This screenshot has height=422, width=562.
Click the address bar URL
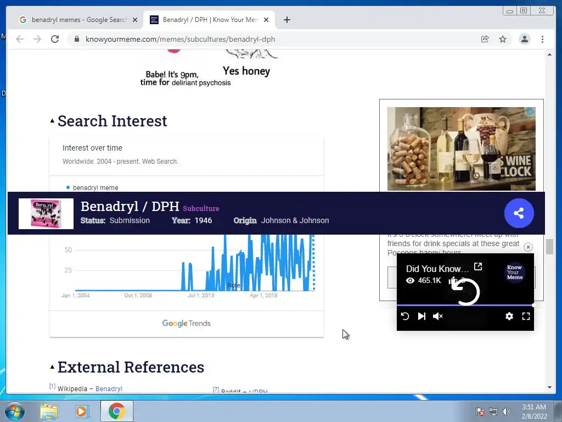[x=180, y=39]
